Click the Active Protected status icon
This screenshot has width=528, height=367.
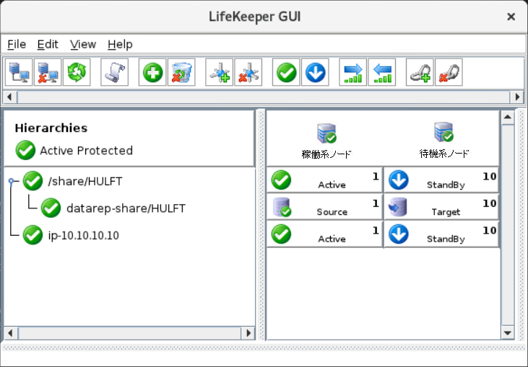click(x=25, y=150)
